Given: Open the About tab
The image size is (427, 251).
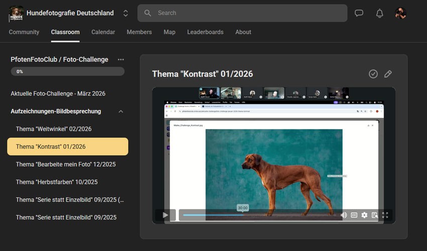Looking at the screenshot, I should (243, 32).
